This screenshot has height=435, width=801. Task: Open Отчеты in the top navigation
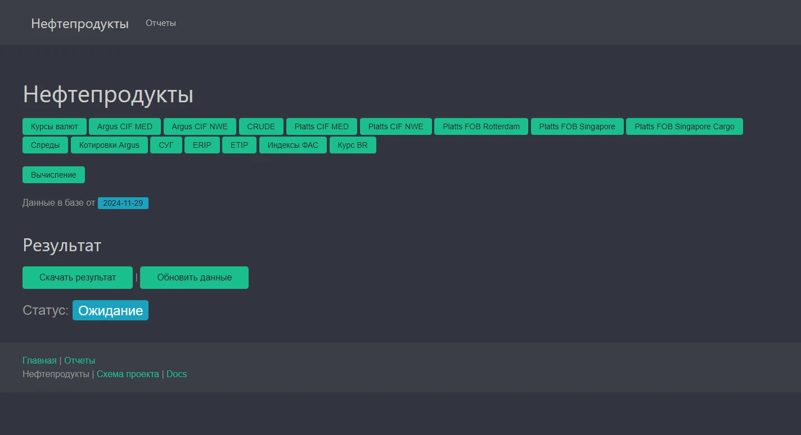pos(161,23)
